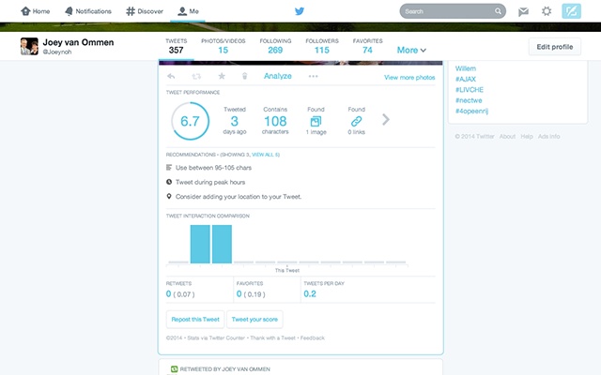Click the Twitter bird logo

pos(300,11)
